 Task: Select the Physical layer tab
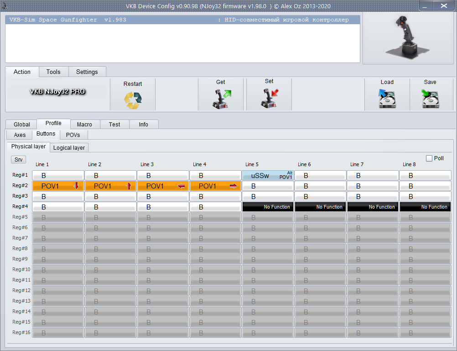(x=28, y=147)
